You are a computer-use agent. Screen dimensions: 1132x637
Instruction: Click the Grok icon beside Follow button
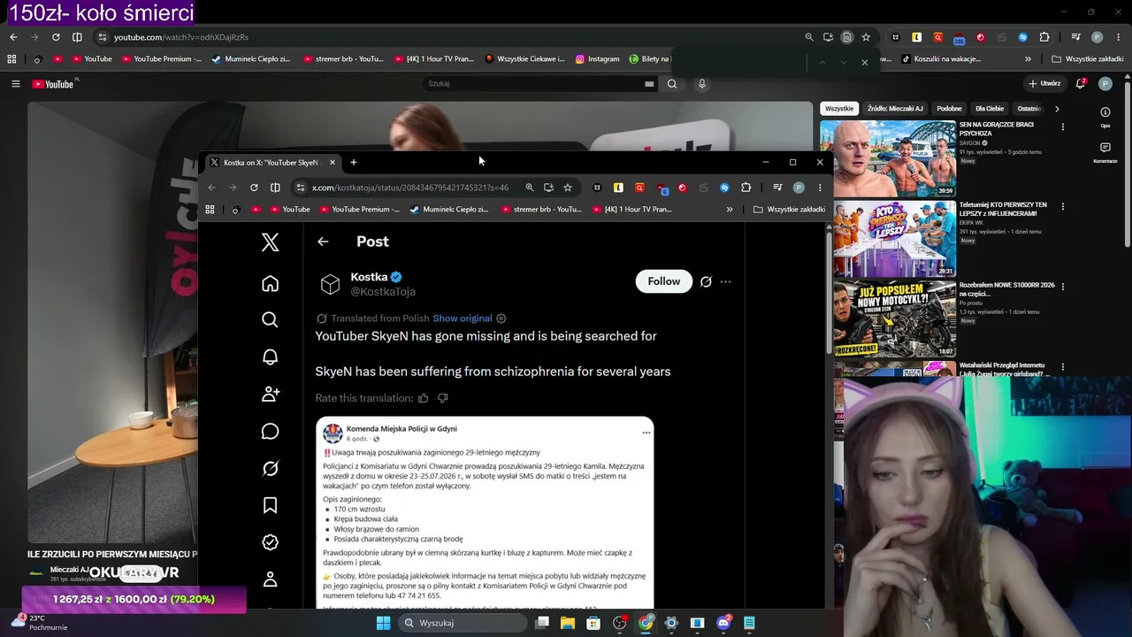click(x=706, y=281)
